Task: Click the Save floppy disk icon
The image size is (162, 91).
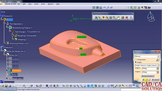Action: pyautogui.click(x=6, y=86)
